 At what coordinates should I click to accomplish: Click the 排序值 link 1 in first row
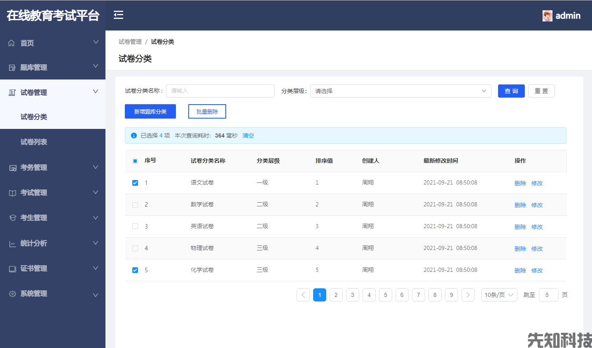[x=317, y=182]
